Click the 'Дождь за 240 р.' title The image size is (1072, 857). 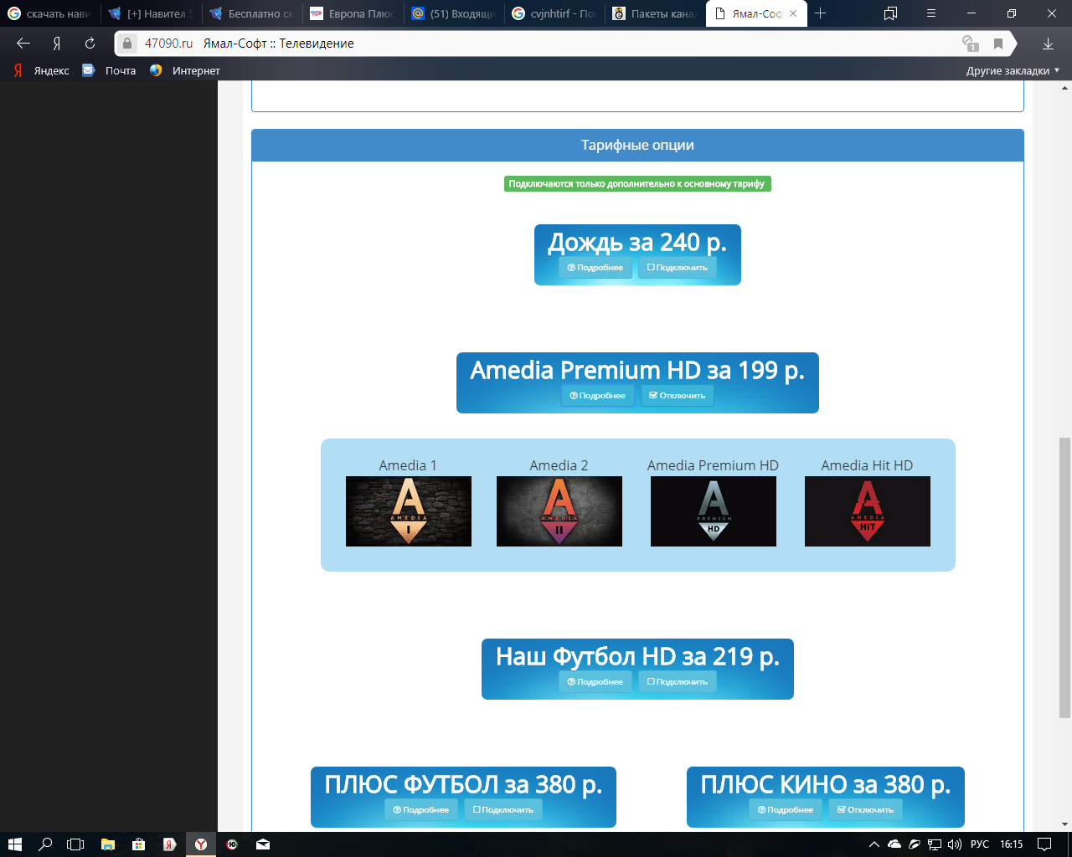[x=637, y=243]
